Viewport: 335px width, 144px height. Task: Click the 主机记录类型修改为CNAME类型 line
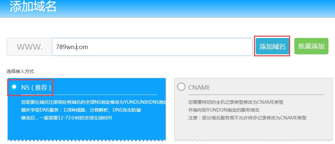tap(236, 102)
